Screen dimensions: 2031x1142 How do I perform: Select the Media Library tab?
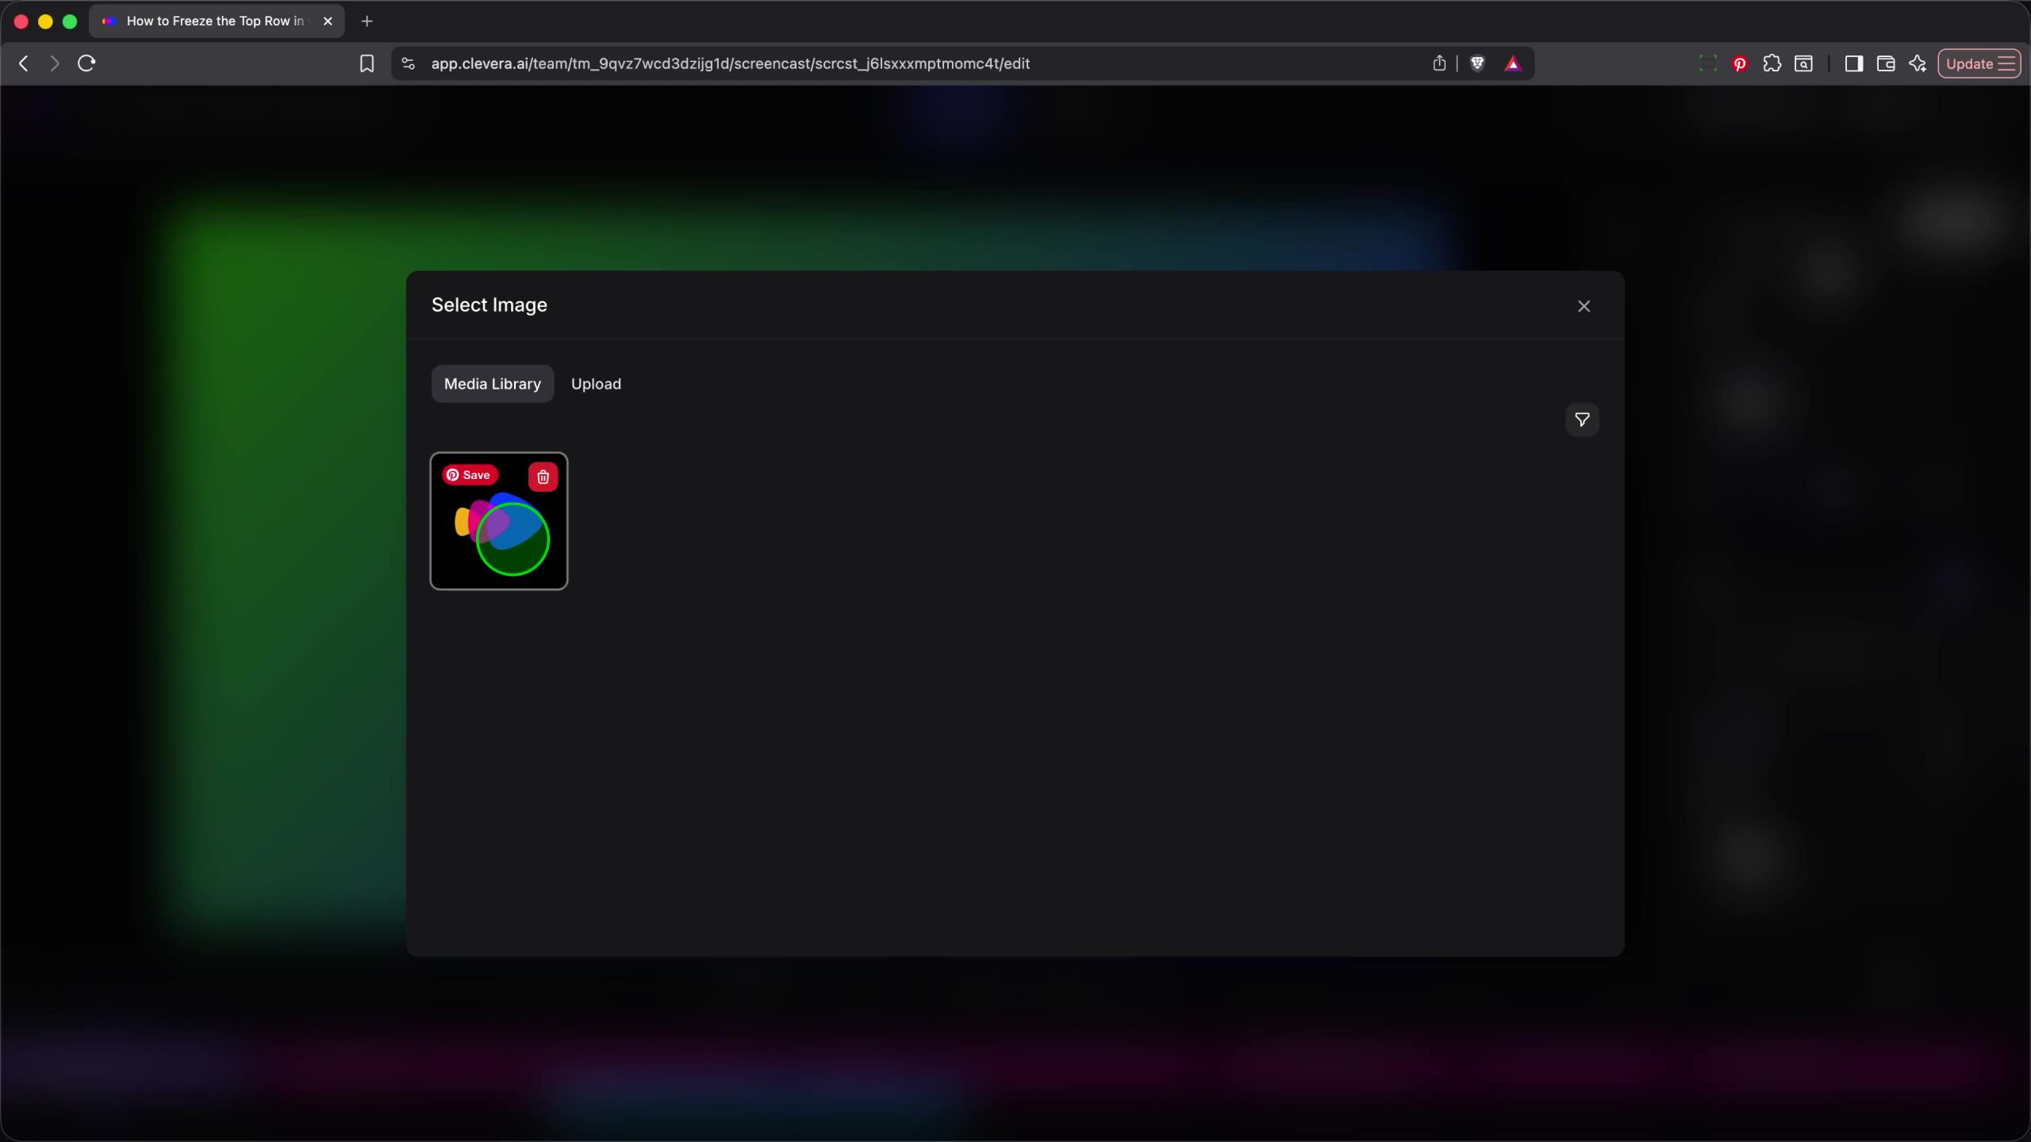492,384
